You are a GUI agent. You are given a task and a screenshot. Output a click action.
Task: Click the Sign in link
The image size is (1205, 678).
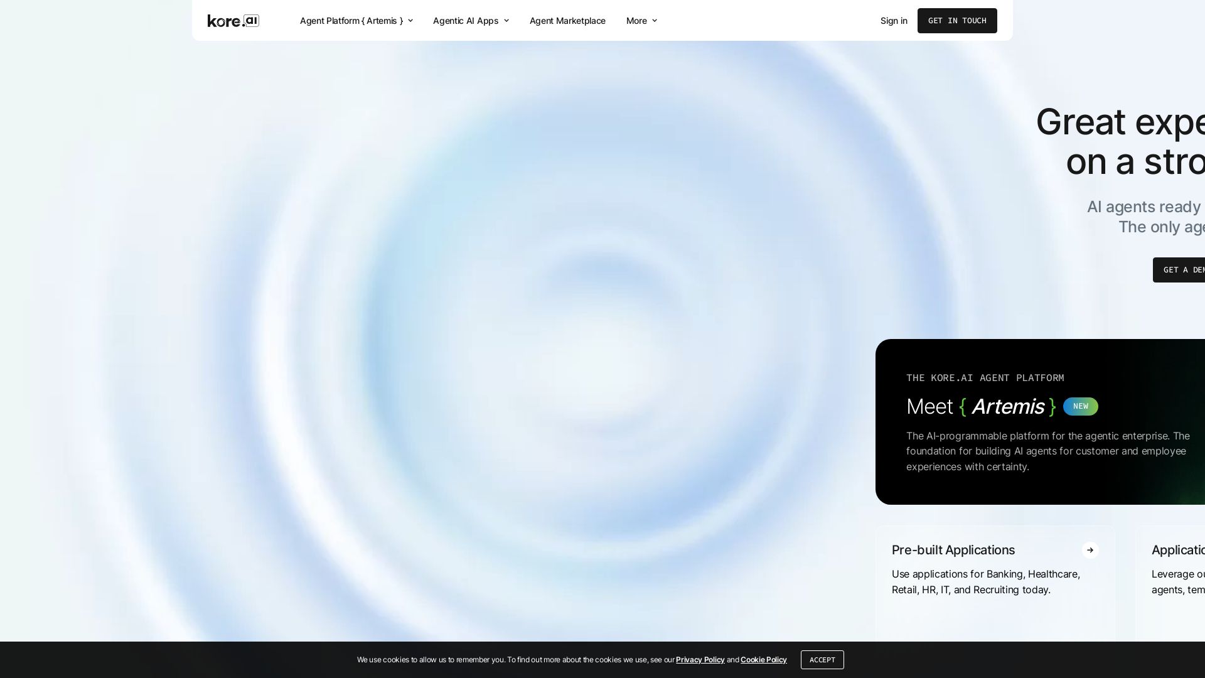pyautogui.click(x=894, y=21)
